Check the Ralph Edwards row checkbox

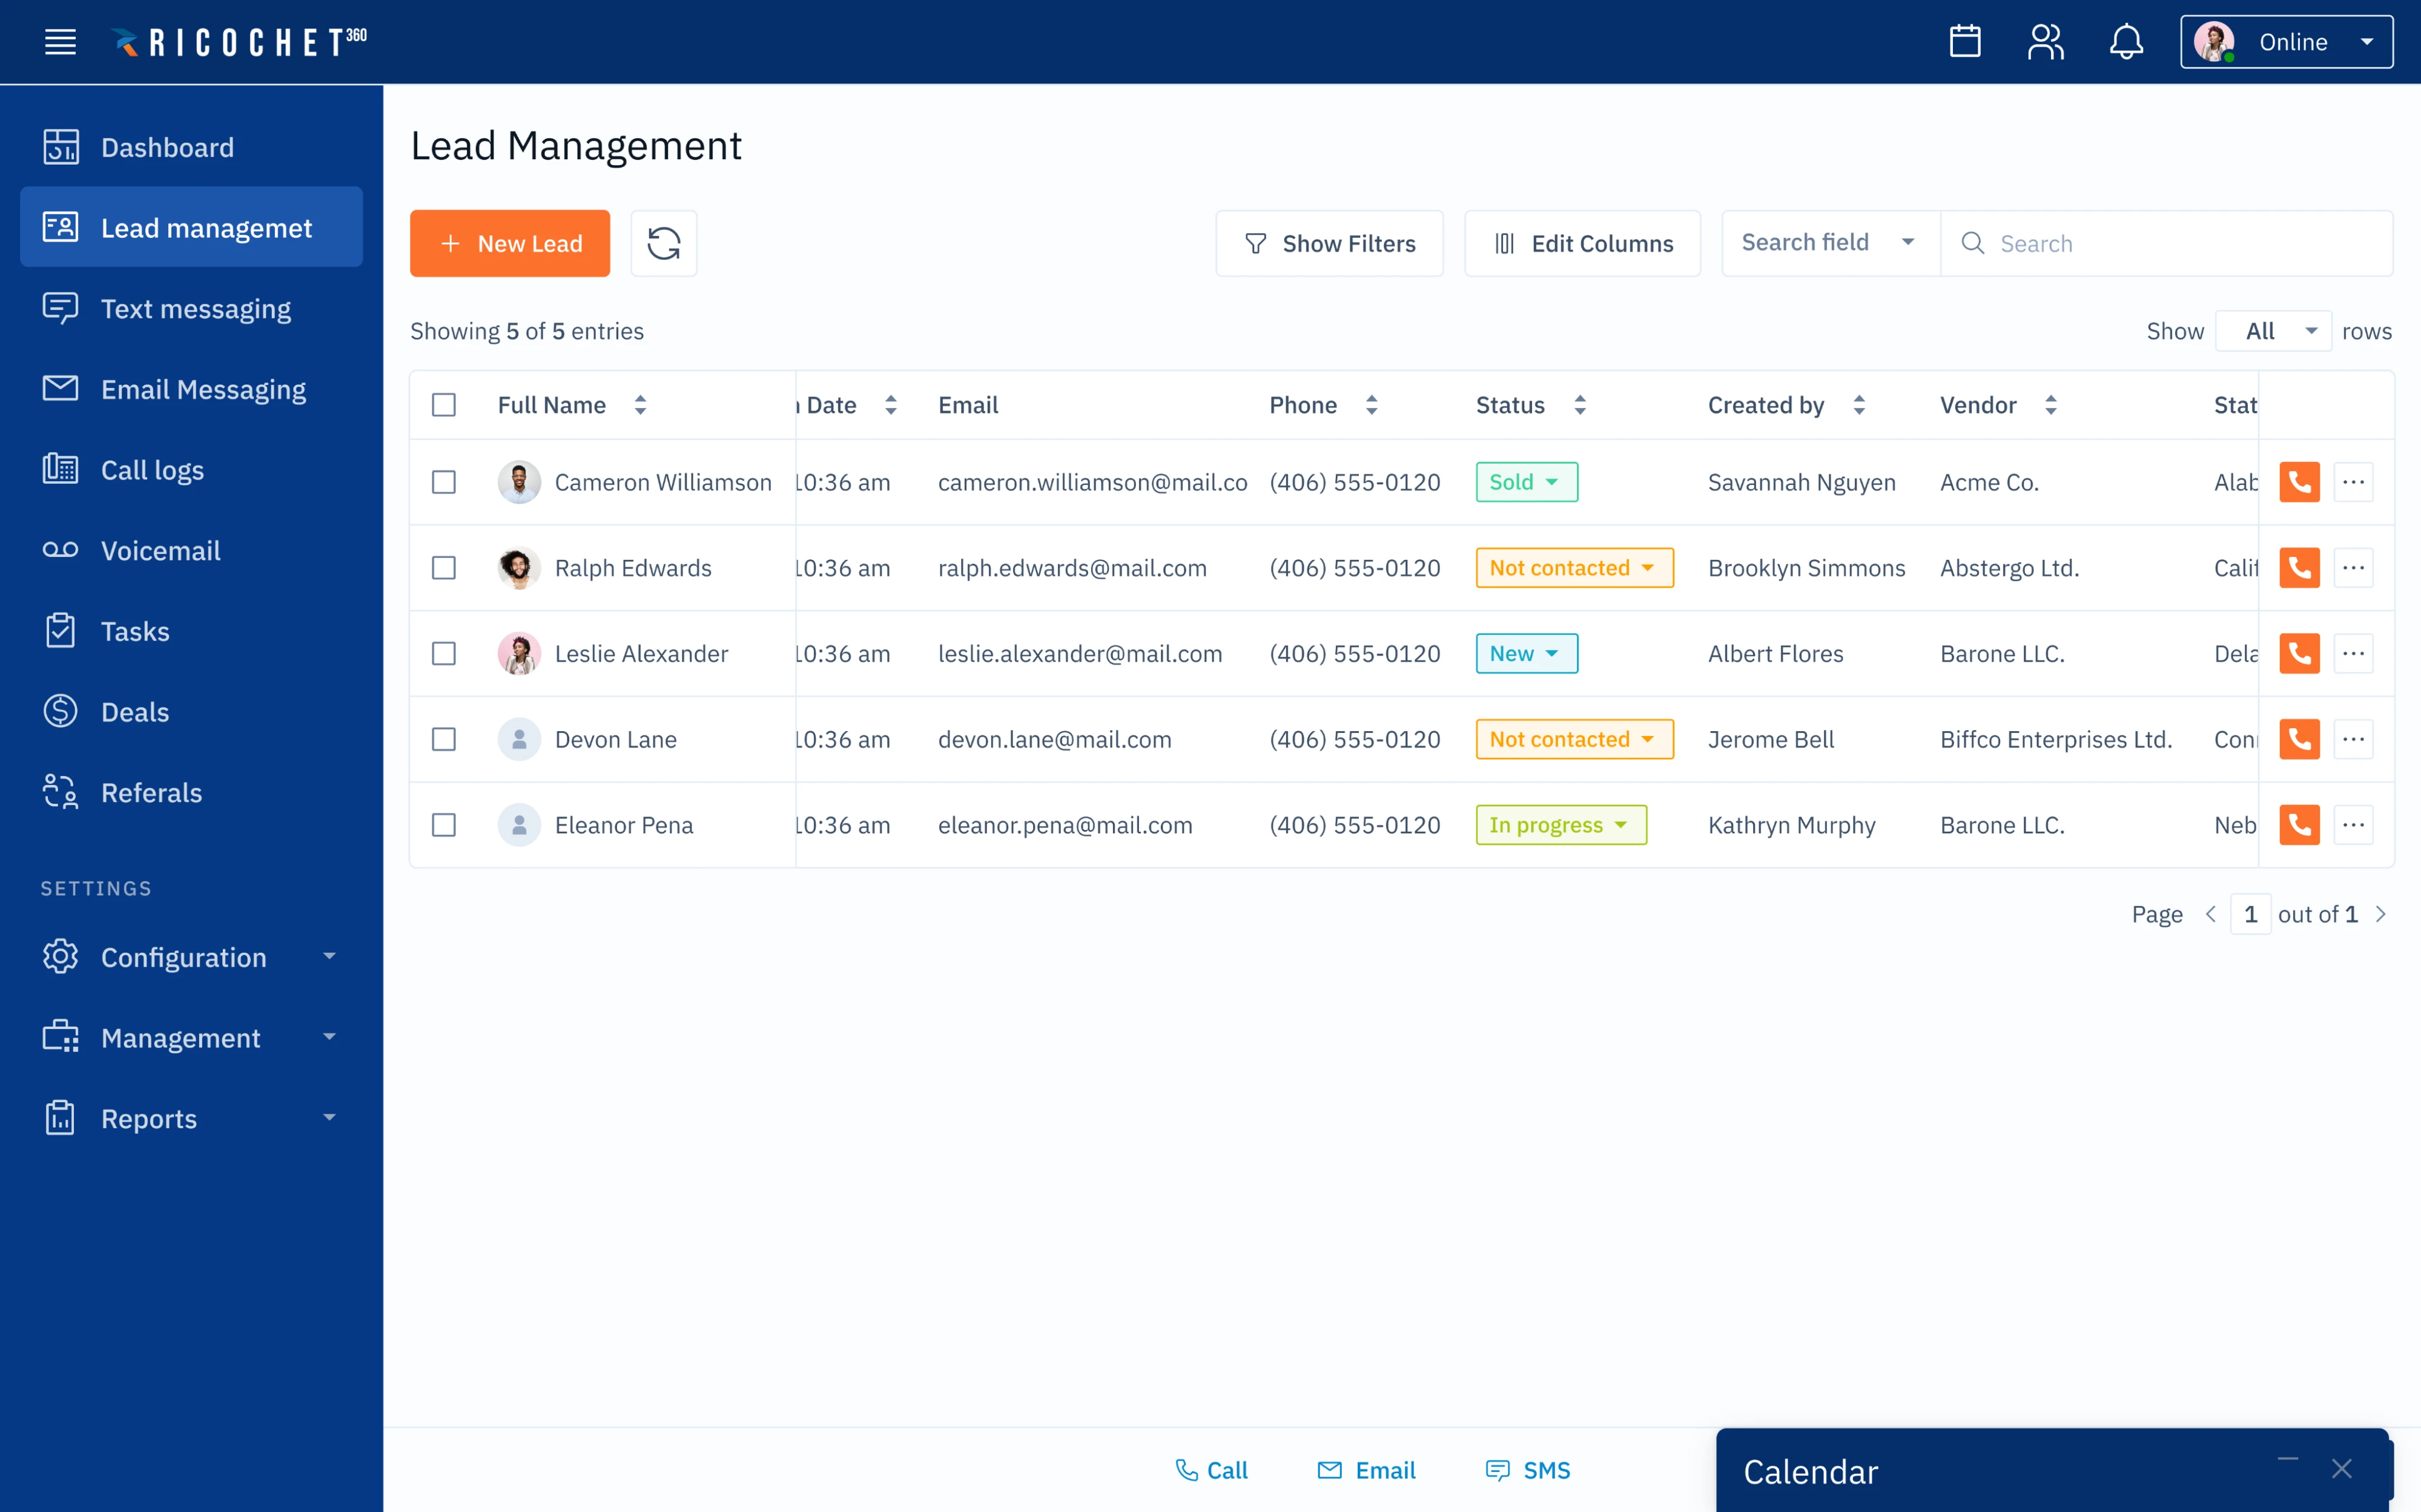443,568
